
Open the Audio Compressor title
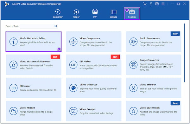[150, 38]
